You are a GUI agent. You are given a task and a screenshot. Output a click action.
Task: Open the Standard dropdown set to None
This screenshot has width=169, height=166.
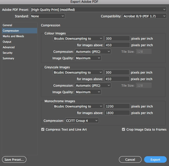(x=48, y=16)
